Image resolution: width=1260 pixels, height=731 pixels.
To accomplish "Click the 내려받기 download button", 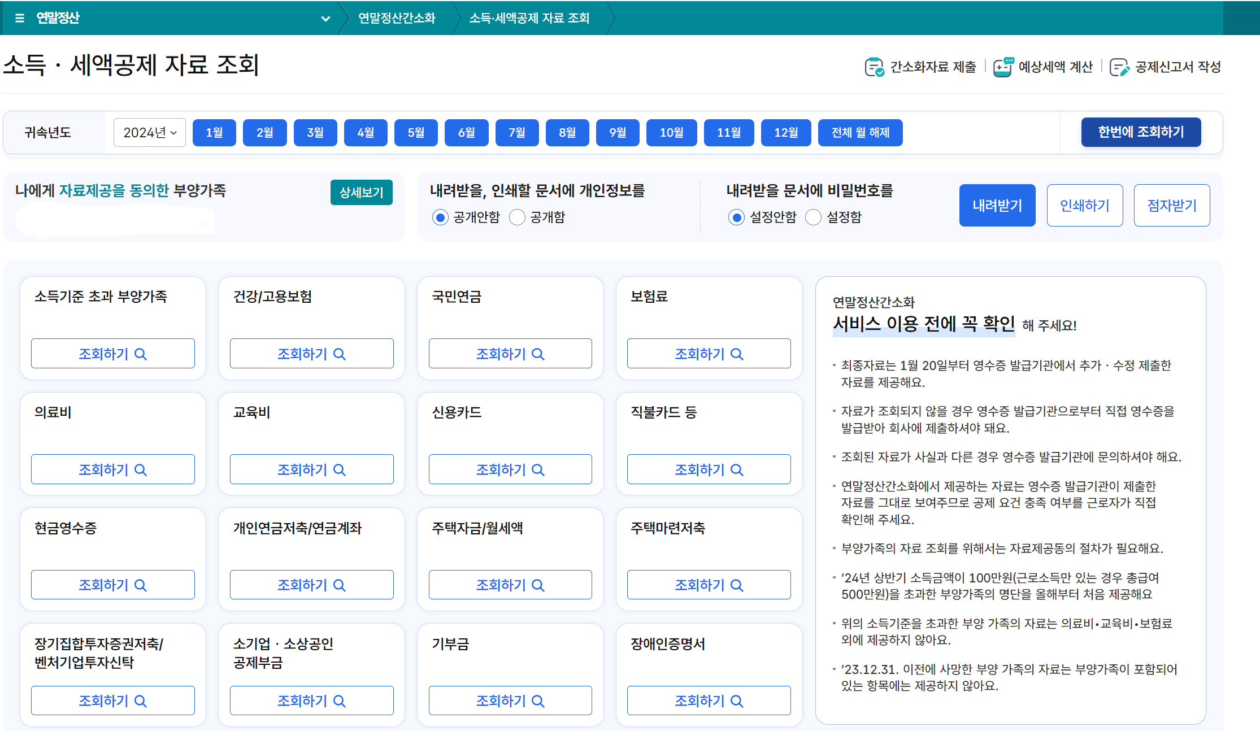I will click(x=997, y=206).
